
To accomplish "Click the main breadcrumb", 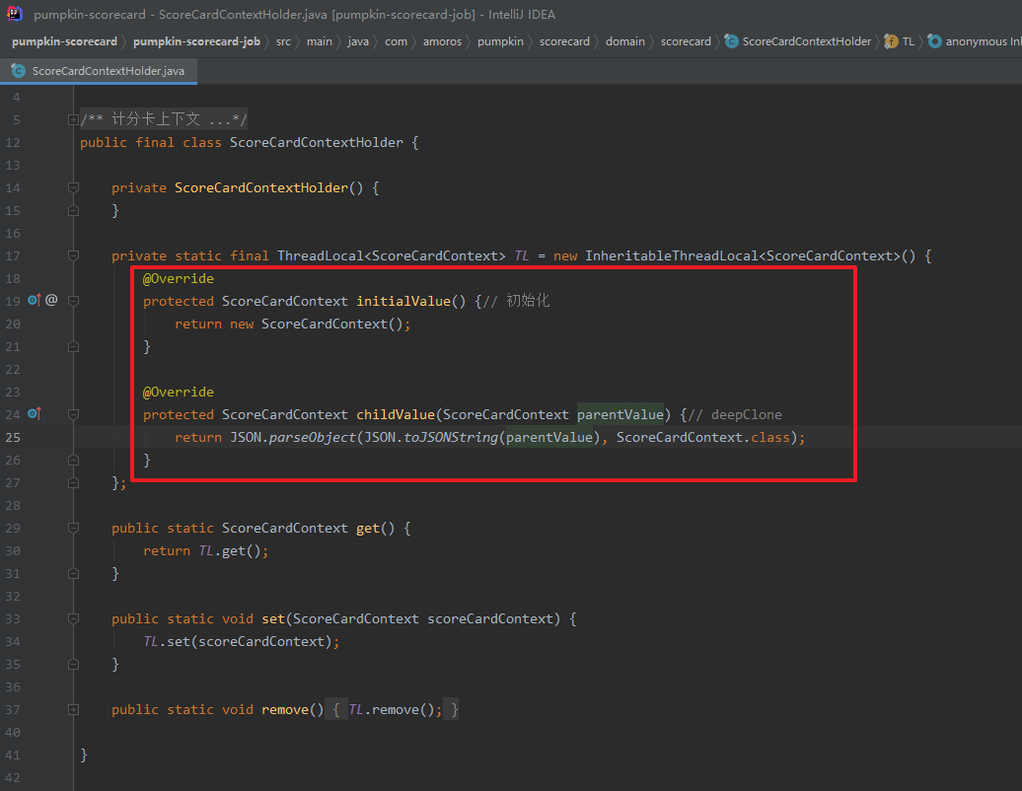I will click(320, 41).
